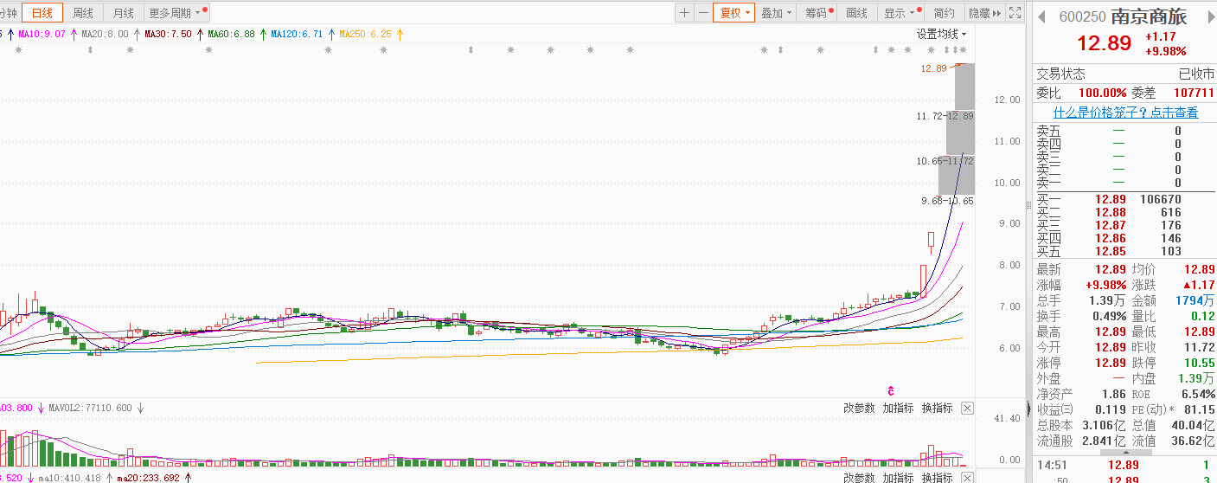Click 改参数 in the bottom indicator panel

tap(859, 477)
